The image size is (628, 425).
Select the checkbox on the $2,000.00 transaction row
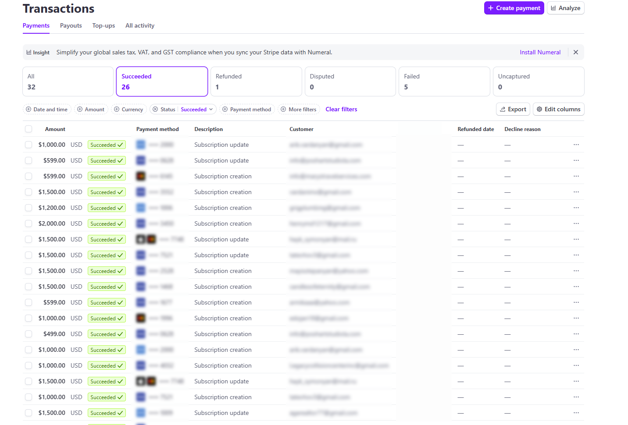(x=29, y=223)
